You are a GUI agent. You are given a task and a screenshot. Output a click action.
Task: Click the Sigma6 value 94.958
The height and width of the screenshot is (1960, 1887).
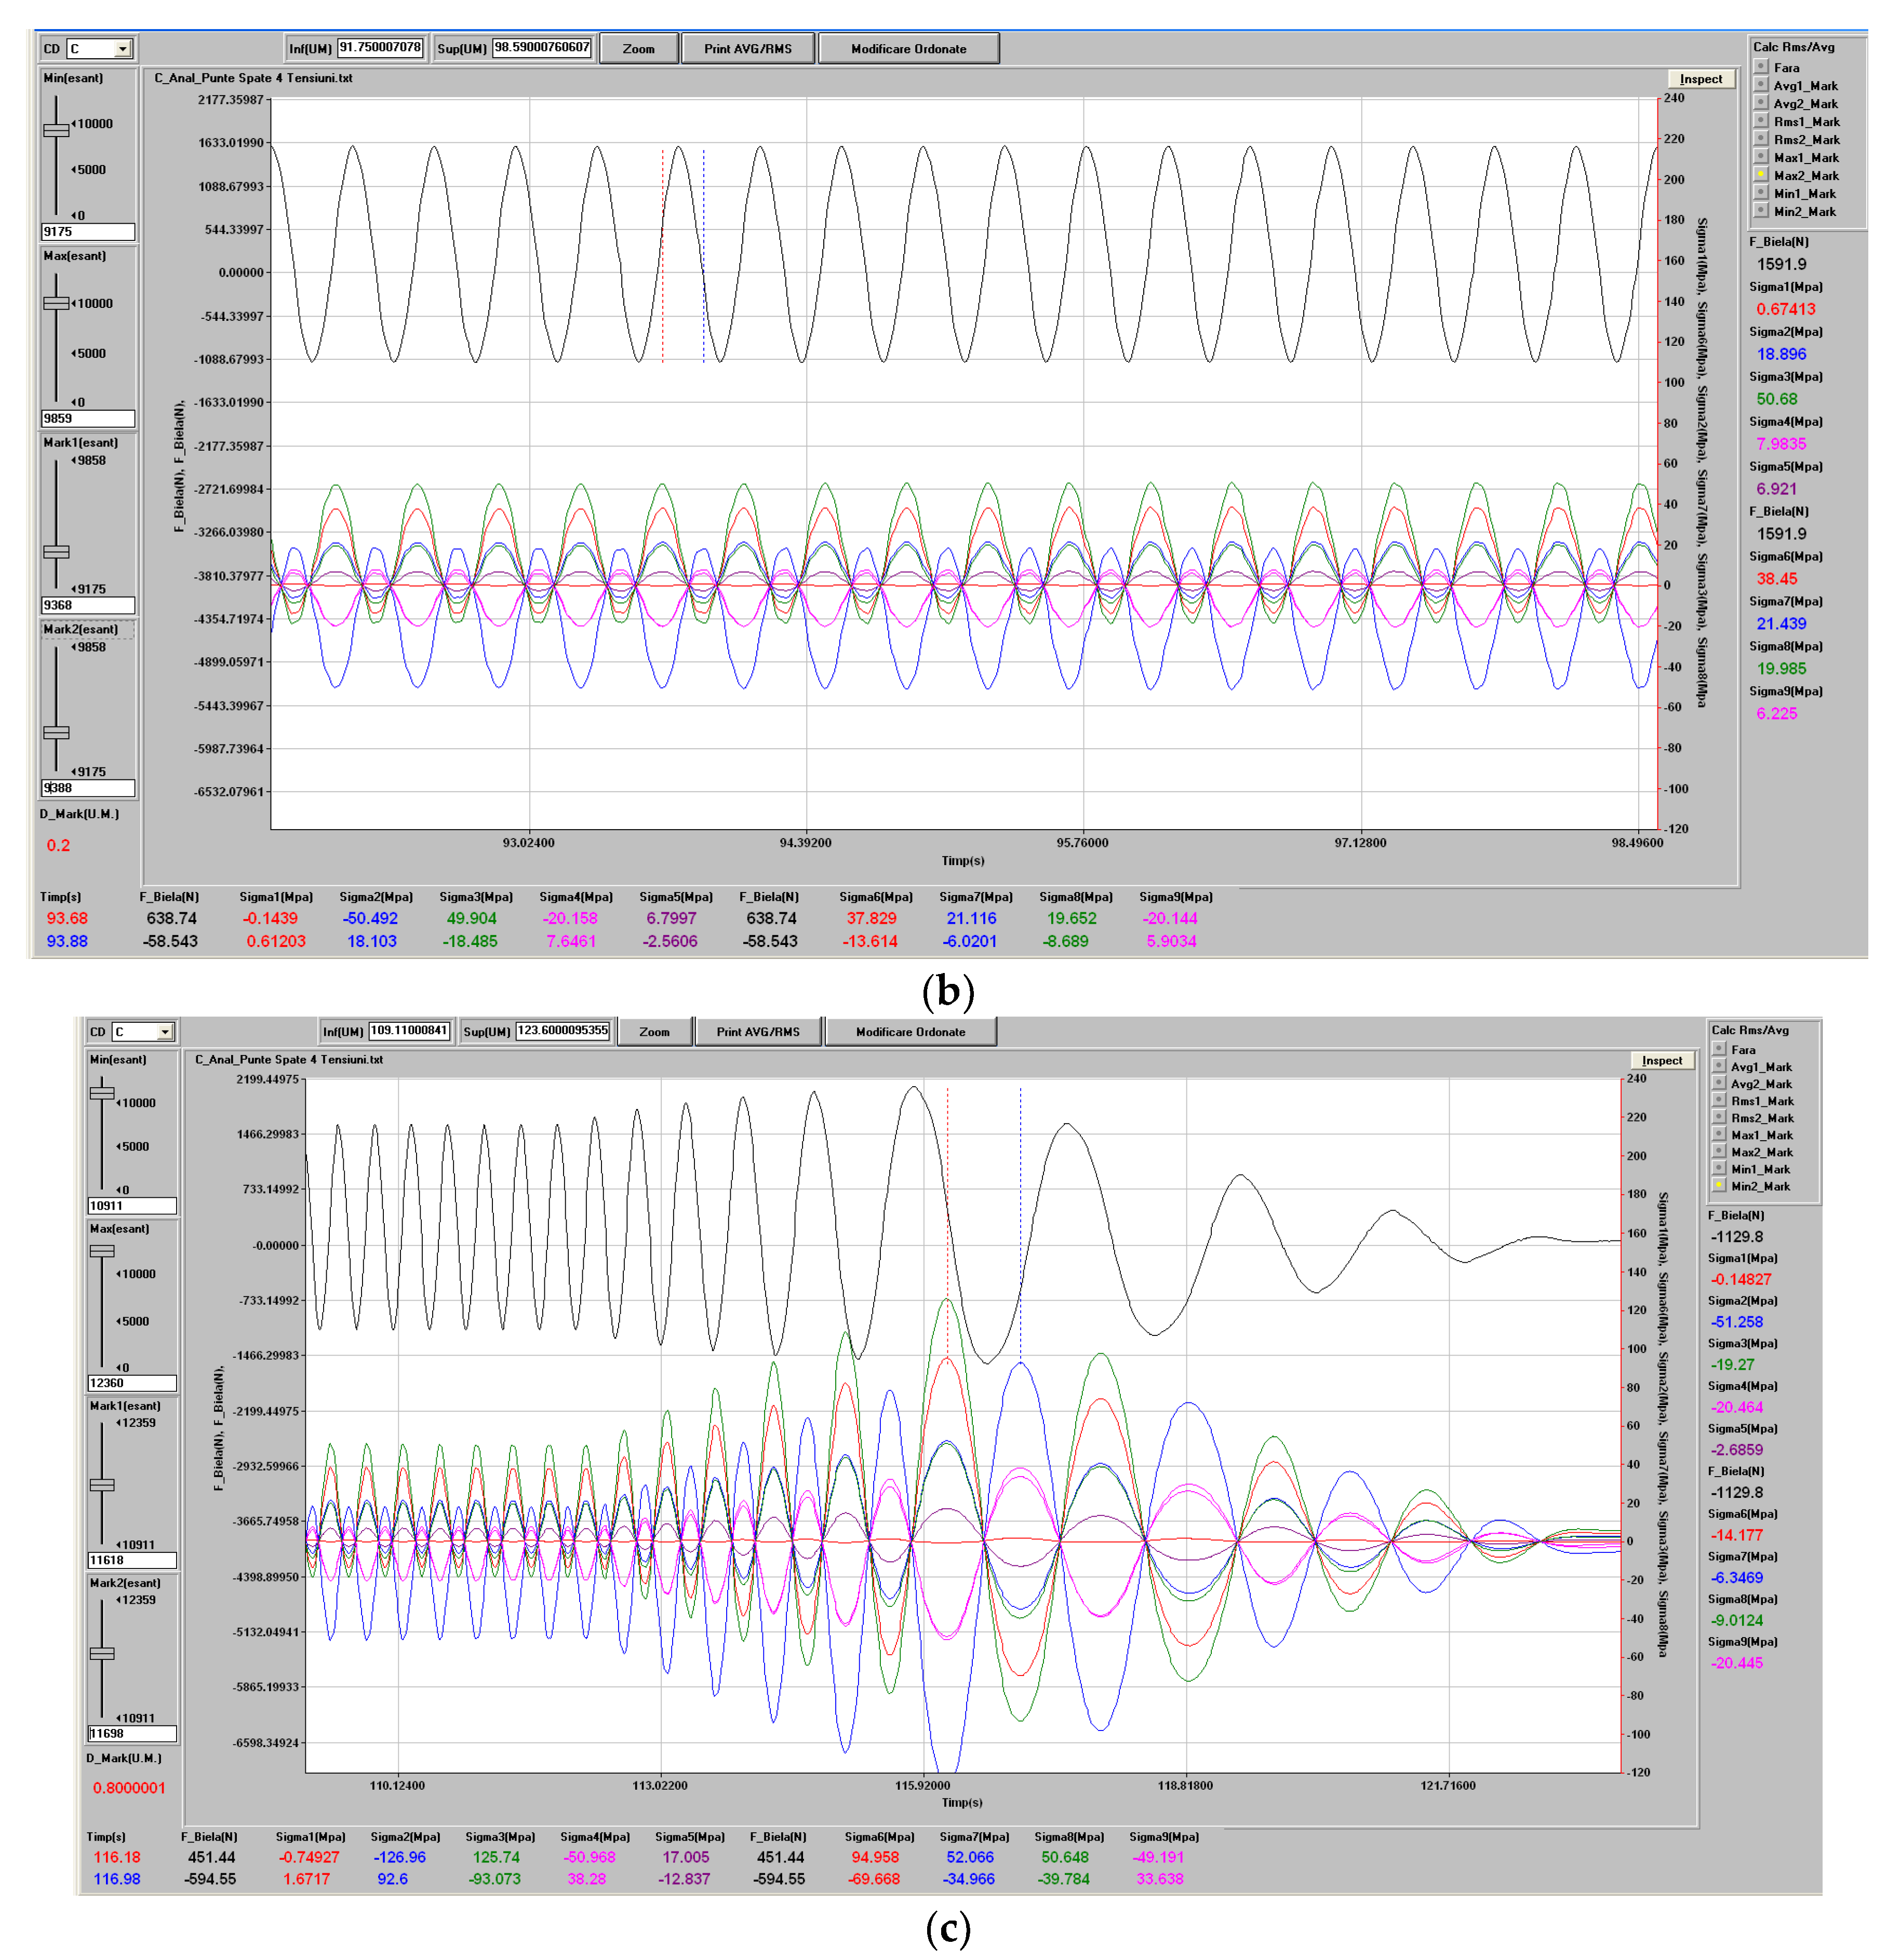pos(875,1857)
